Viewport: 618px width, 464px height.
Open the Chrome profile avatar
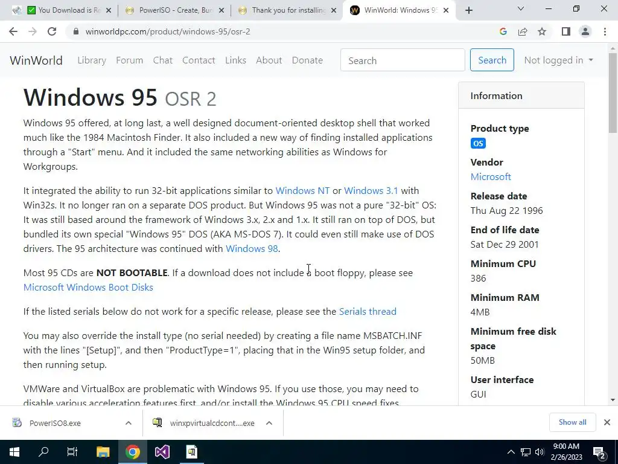pos(585,31)
